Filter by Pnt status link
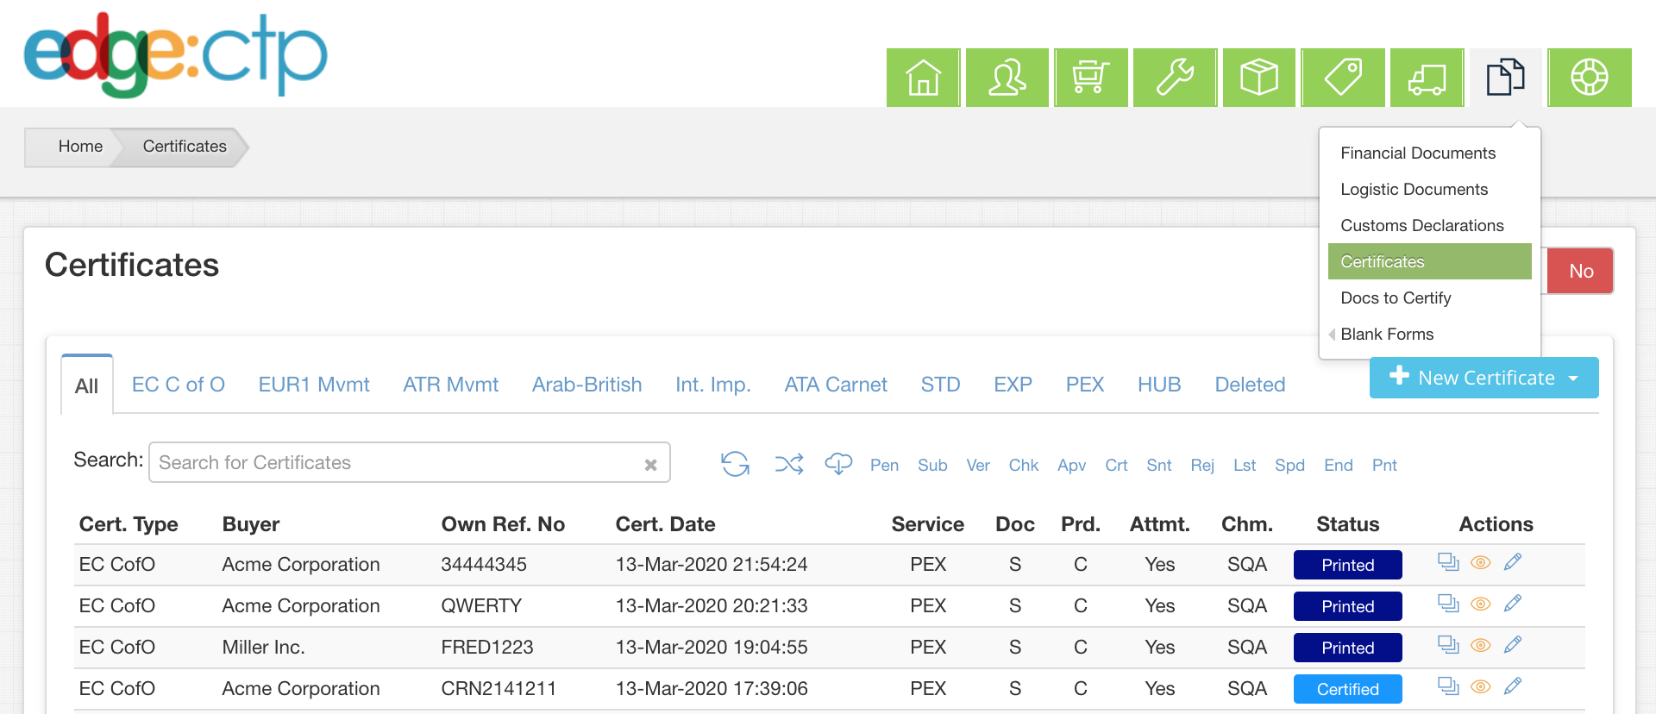1656x714 pixels. (1384, 465)
